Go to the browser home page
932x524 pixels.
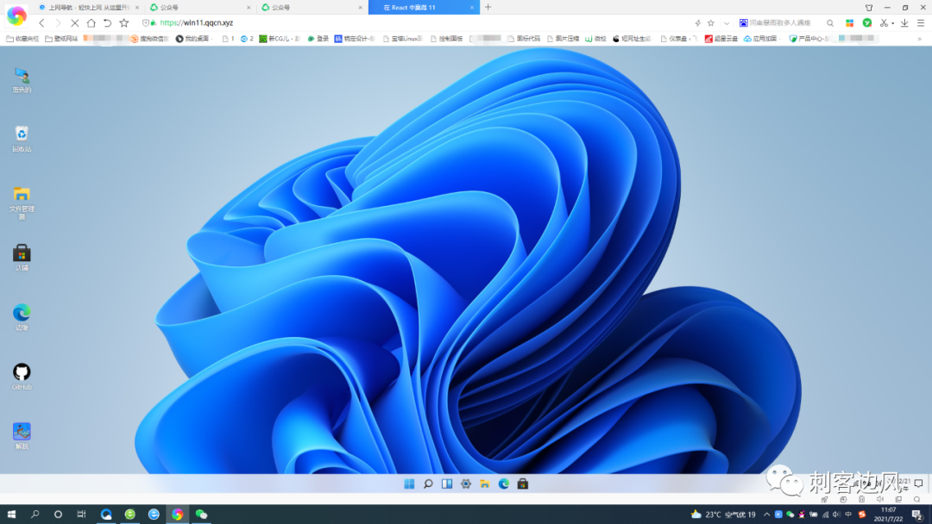coord(91,22)
